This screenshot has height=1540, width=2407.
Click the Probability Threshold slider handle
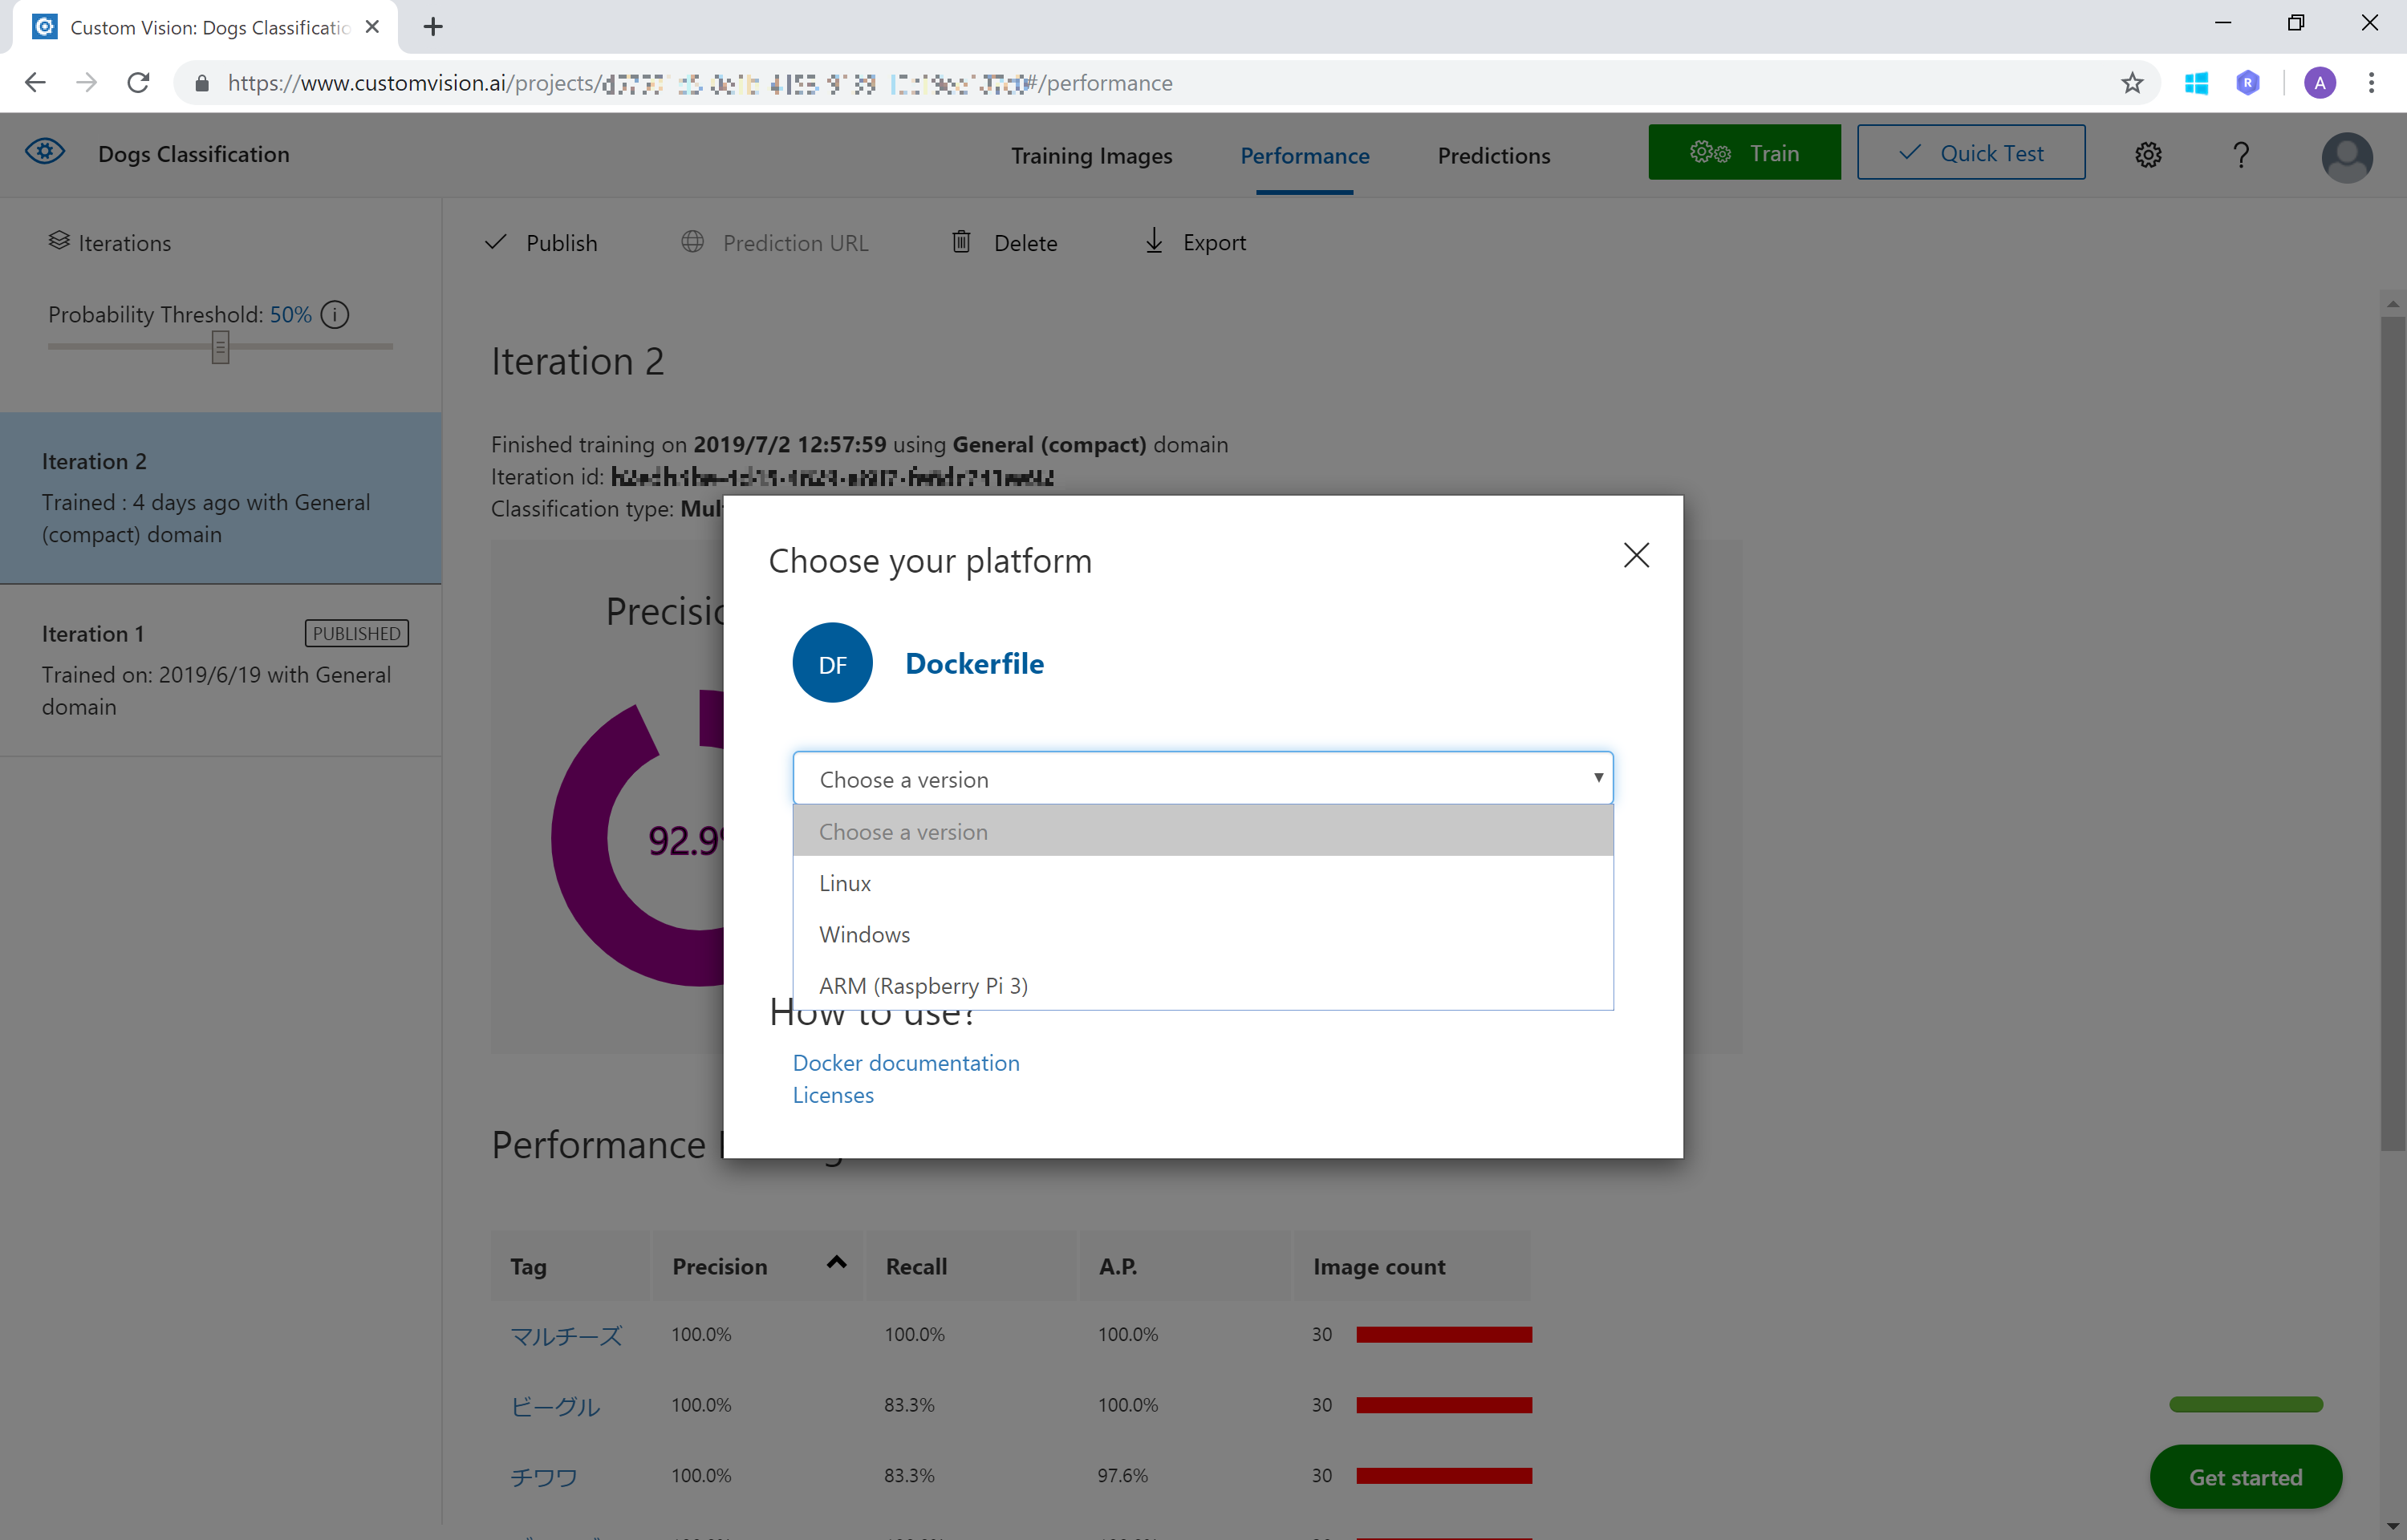220,347
